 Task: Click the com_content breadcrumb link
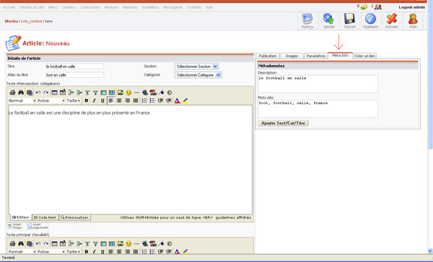[32, 21]
